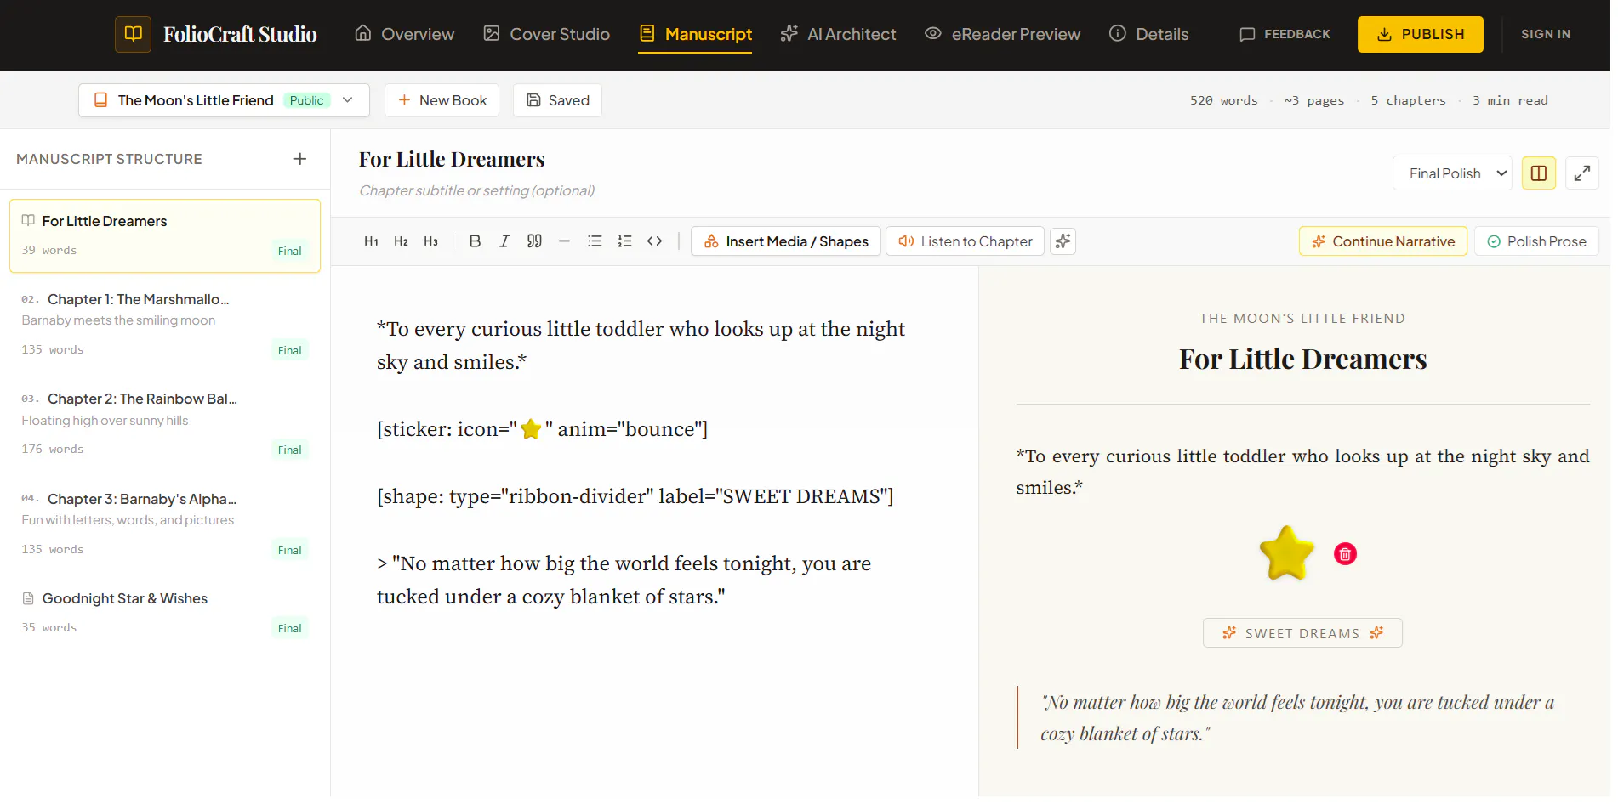Open the book selector dropdown

pos(224,100)
